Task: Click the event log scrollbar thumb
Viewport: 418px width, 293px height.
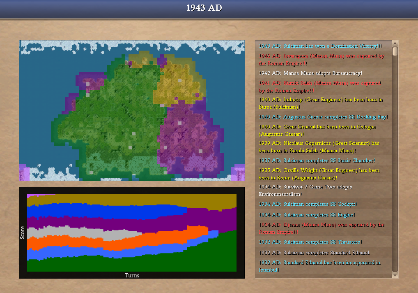Action: click(x=395, y=51)
